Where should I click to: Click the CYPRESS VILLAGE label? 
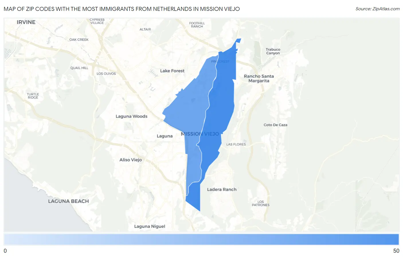point(97,21)
